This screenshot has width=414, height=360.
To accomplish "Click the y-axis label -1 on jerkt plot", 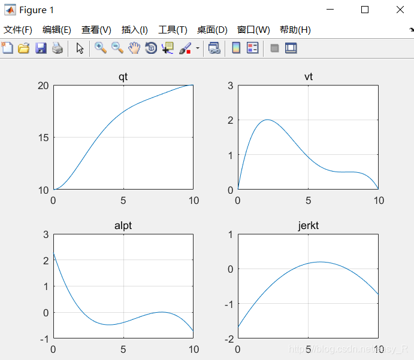I will (x=229, y=304).
